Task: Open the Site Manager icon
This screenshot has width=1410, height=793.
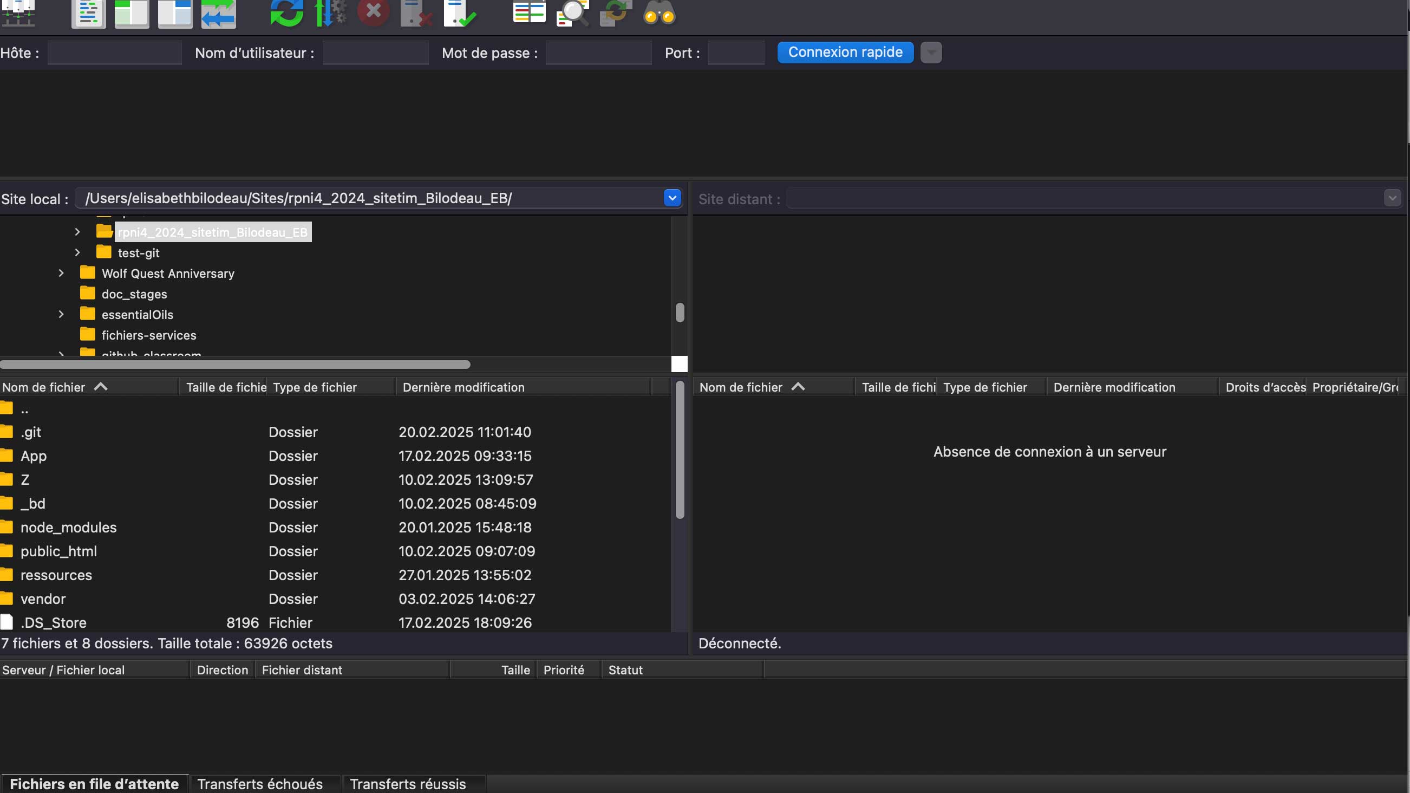Action: point(18,13)
